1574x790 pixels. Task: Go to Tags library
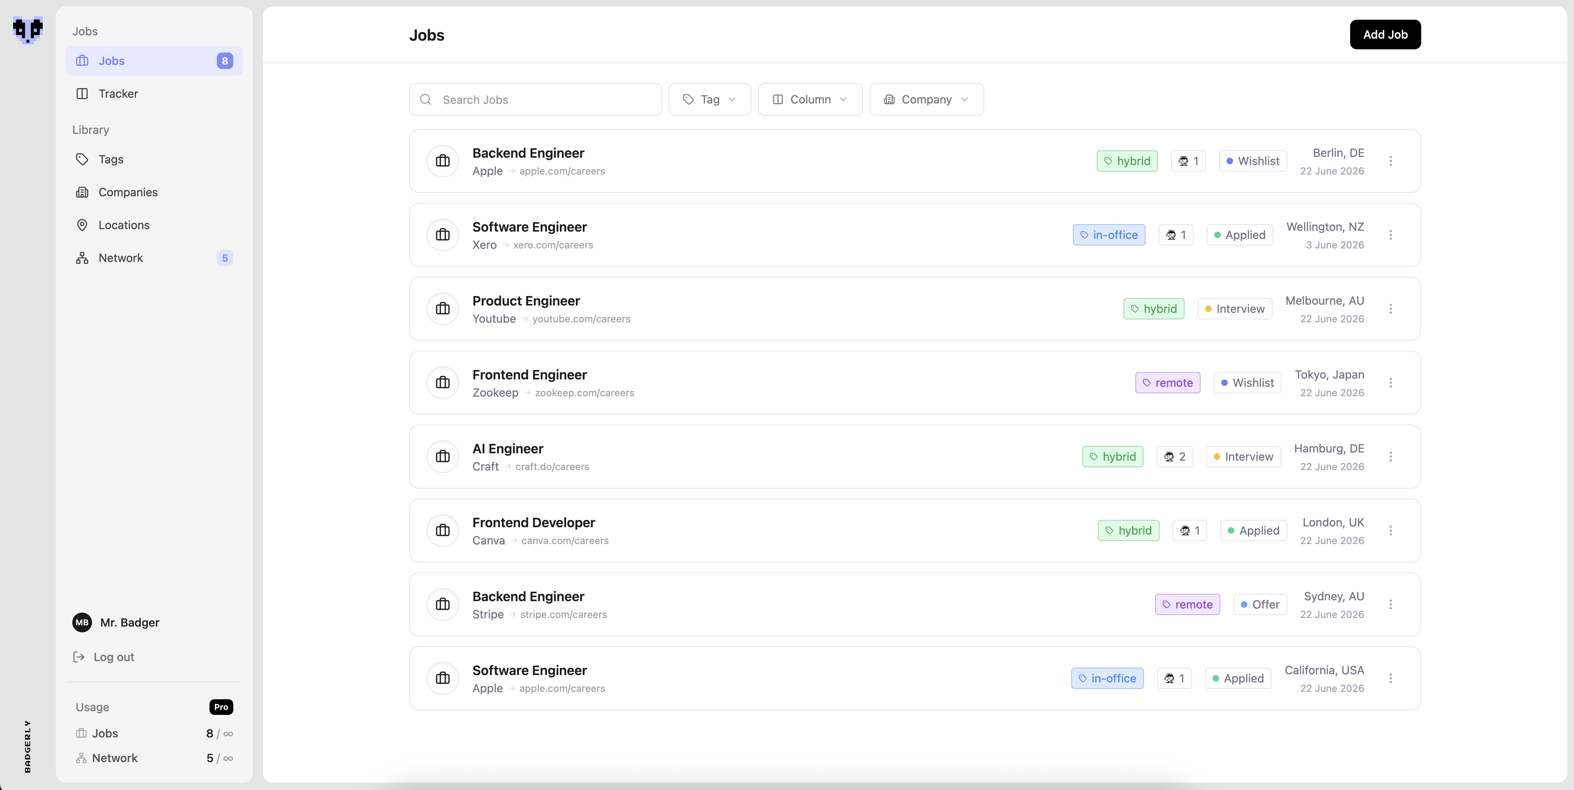[154, 159]
